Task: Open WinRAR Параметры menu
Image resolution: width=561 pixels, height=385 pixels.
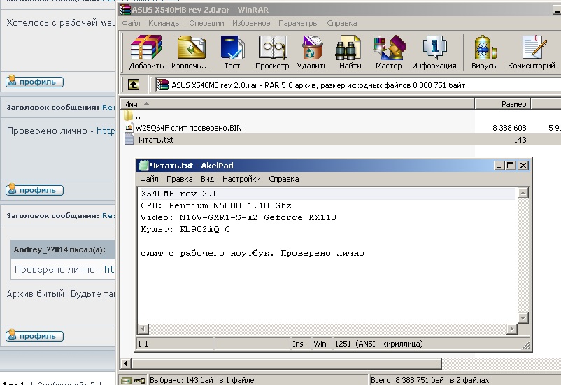Action: click(x=299, y=23)
